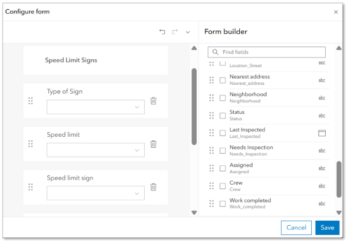Select the Neighborhood field label
Screen dimensions: 347x242
248,94
